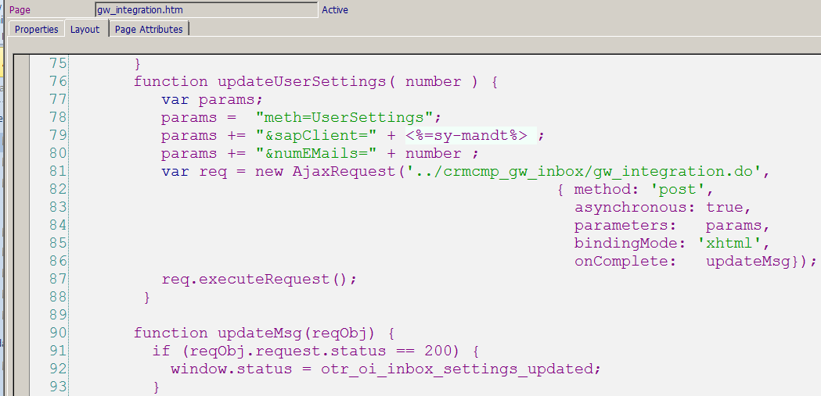Click window.status assignment text

(385, 369)
